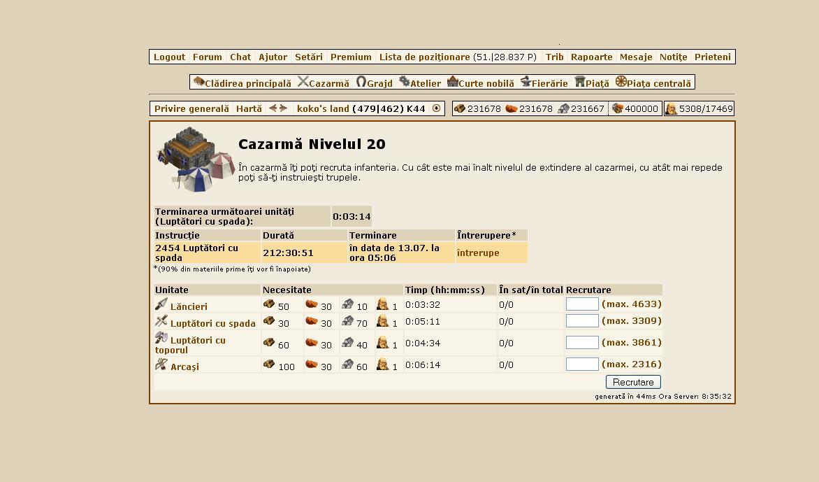Focus the Arcași recruit quantity field

point(582,364)
